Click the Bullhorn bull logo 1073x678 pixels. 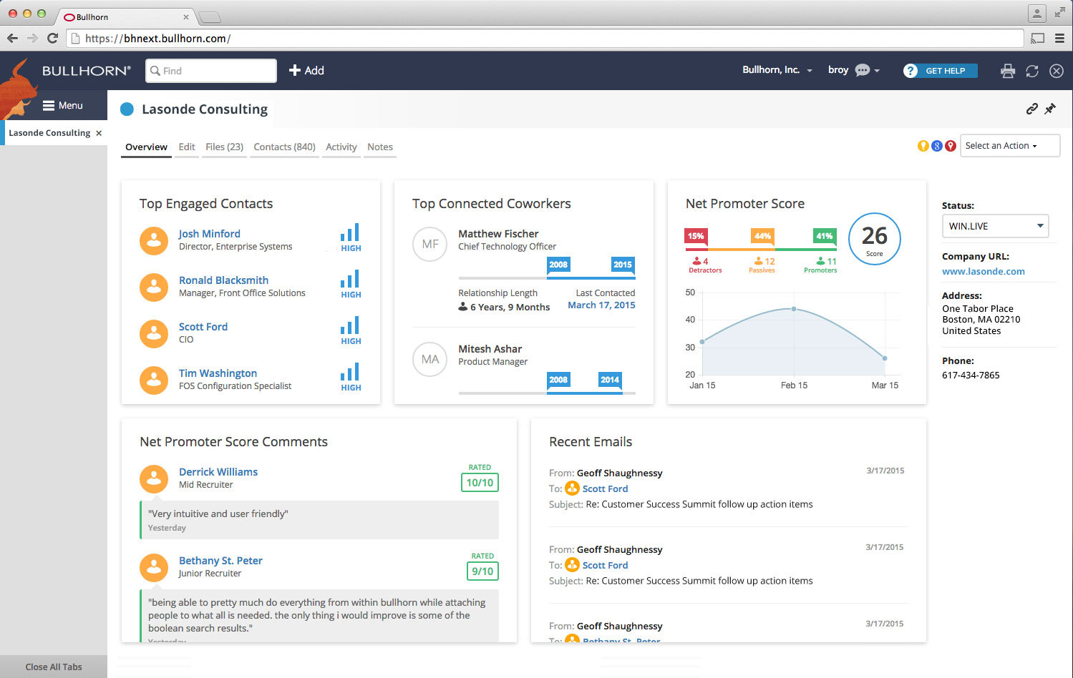18,89
